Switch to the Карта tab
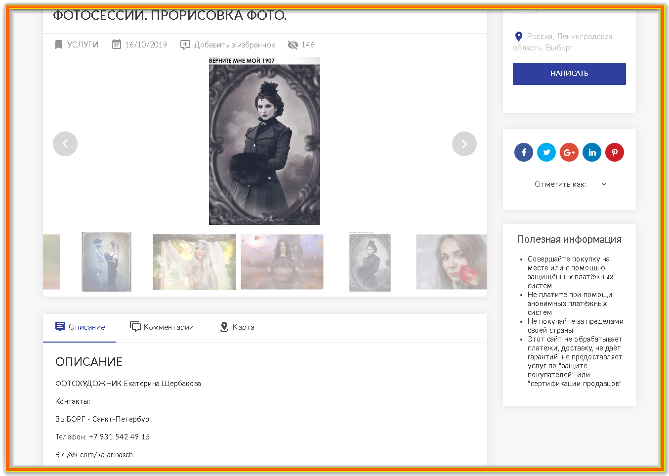This screenshot has width=669, height=476. point(237,327)
